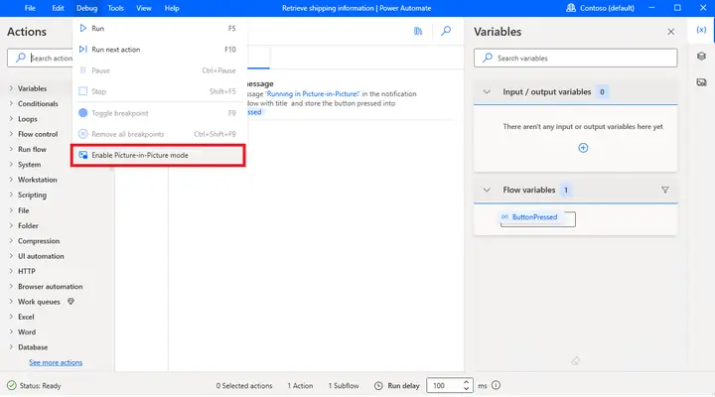715x397 pixels.
Task: Open the Edit menu
Action: point(58,8)
